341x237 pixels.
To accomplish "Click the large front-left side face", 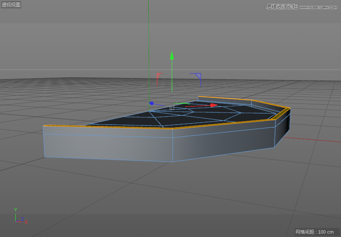I will click(x=106, y=145).
